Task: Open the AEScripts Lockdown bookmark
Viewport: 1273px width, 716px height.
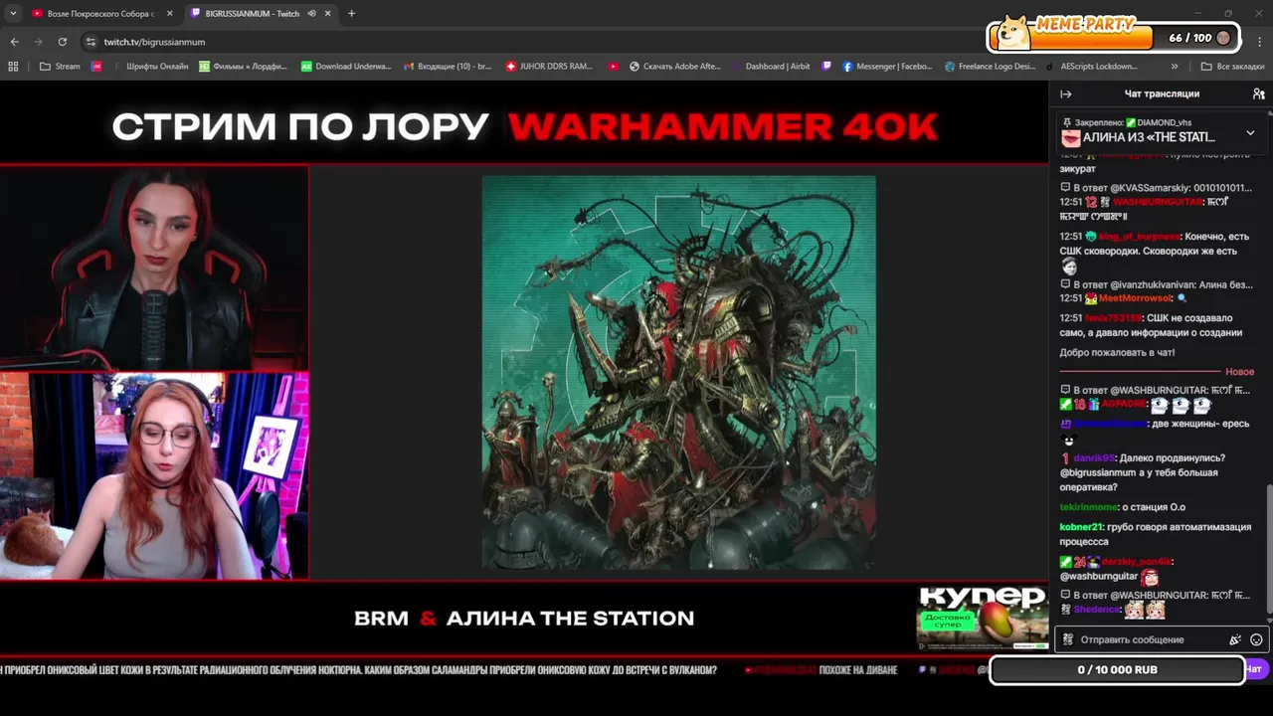Action: click(x=1091, y=67)
